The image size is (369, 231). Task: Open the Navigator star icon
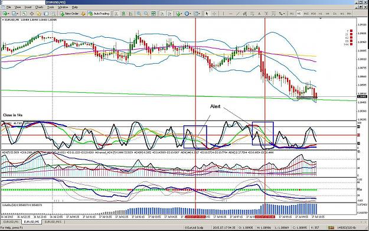(39, 14)
